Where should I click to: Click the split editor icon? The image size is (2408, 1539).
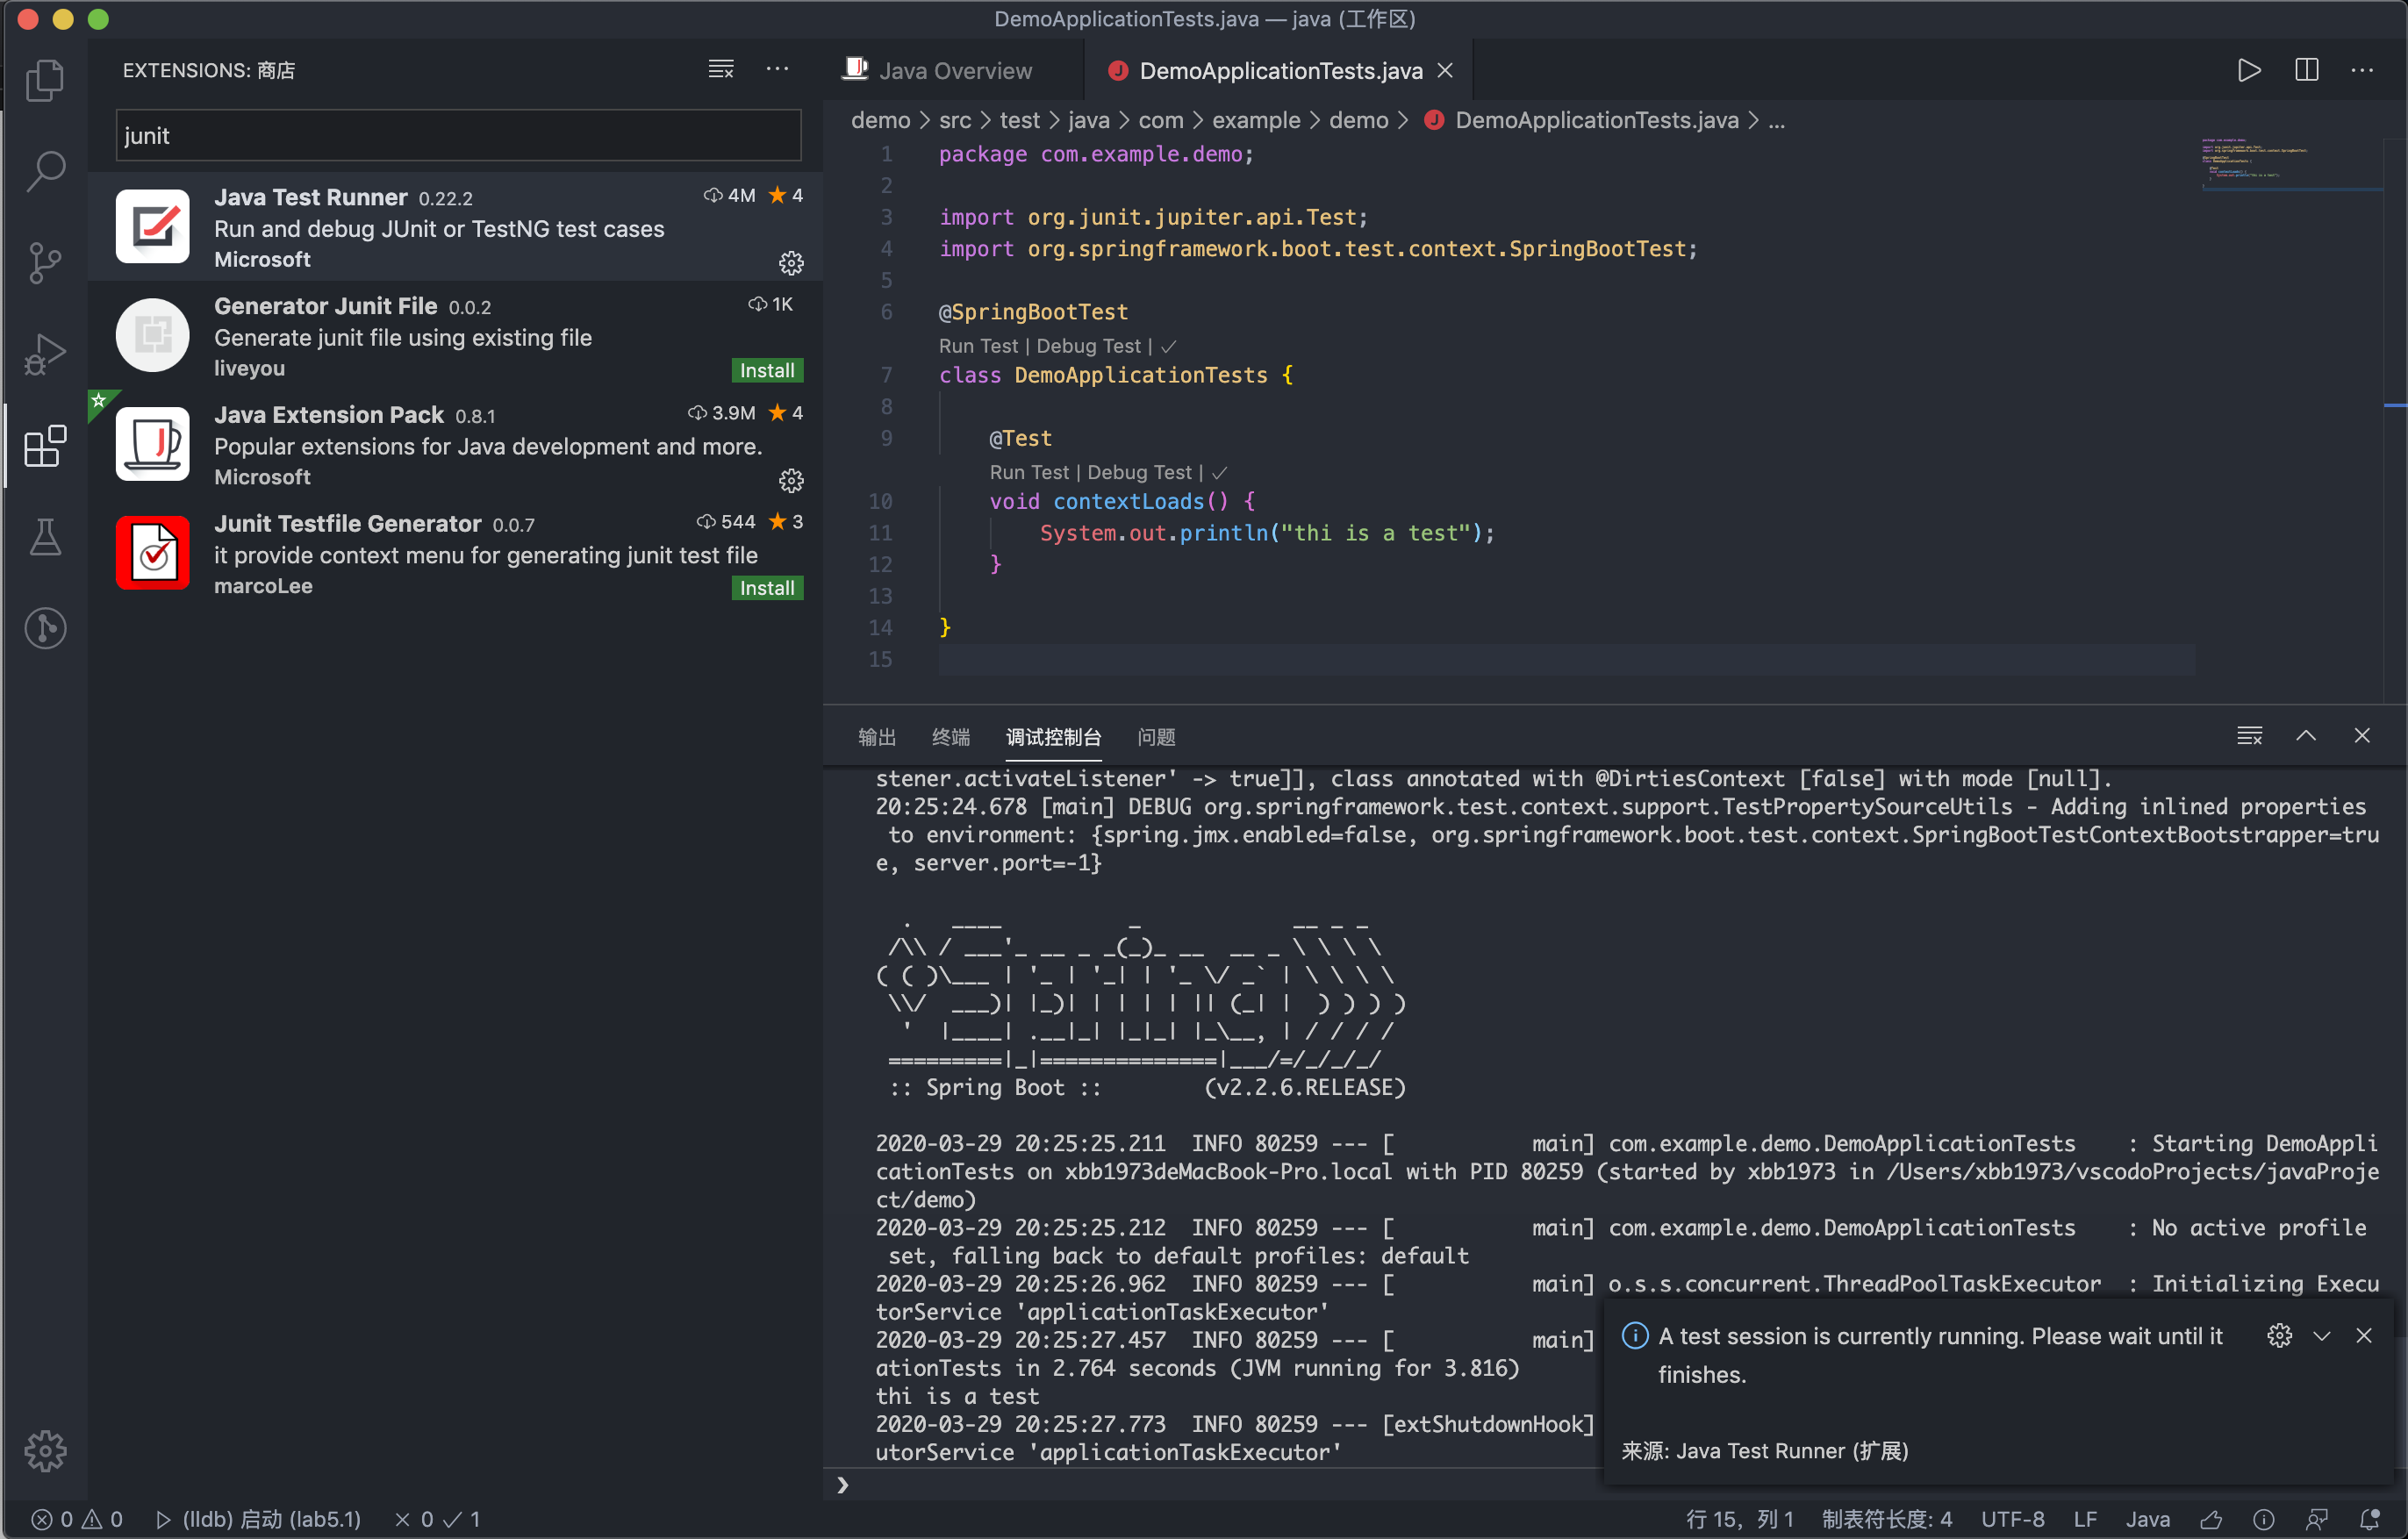coord(2306,70)
